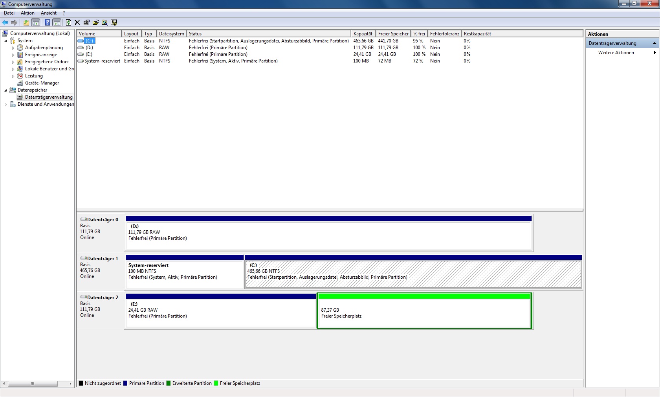This screenshot has height=397, width=660.
Task: Click the Up one level folder icon
Action: tap(26, 22)
